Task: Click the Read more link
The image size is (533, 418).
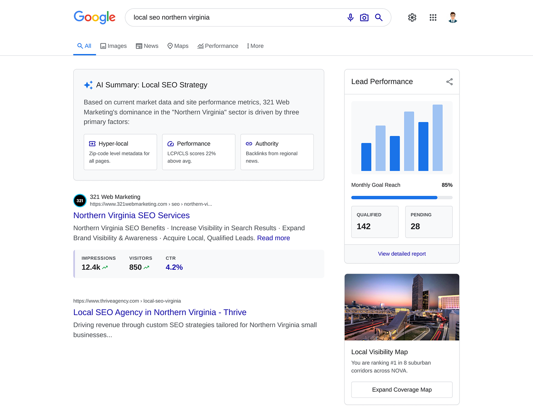Action: [x=274, y=238]
